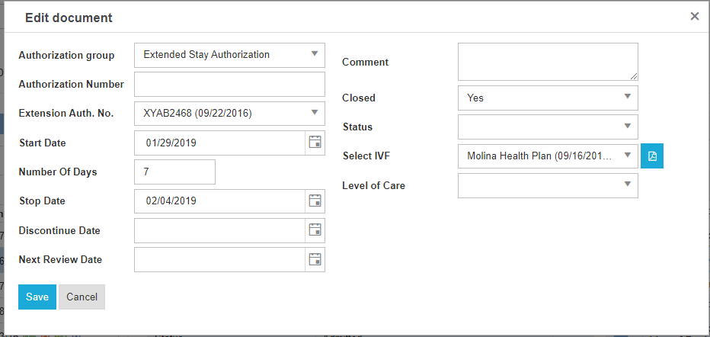Click the Level of Care label
This screenshot has height=337, width=710.
click(373, 186)
